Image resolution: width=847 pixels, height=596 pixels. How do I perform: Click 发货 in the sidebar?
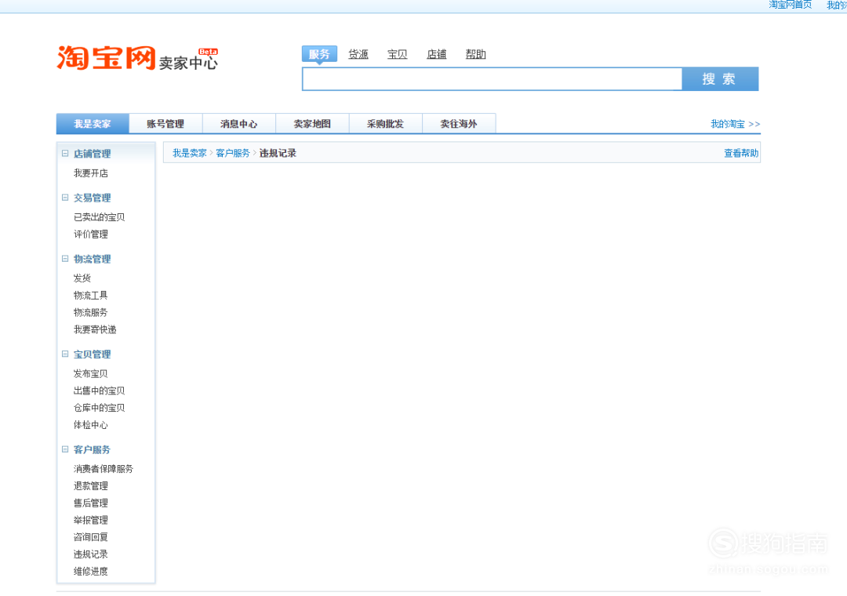(82, 278)
